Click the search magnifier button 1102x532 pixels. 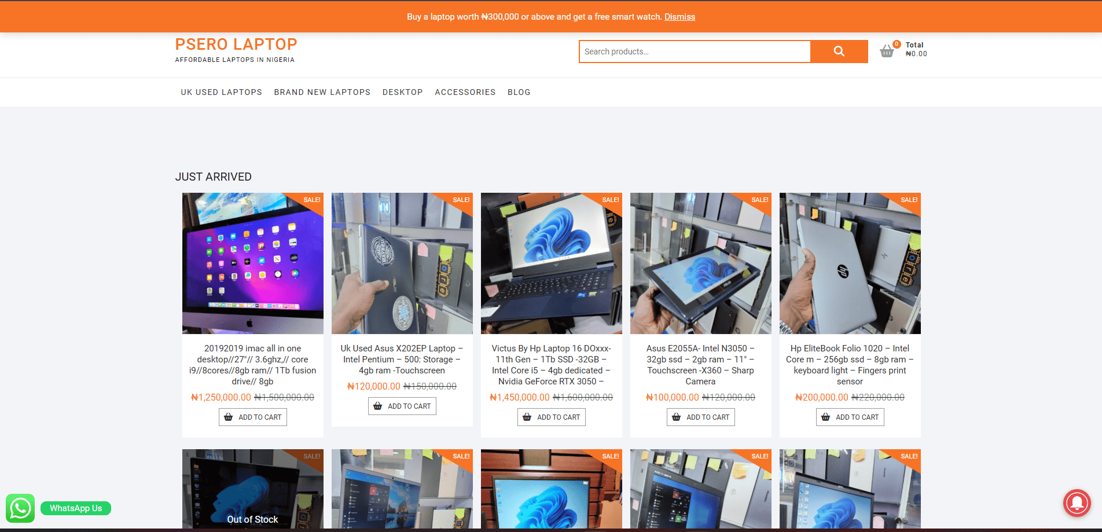839,52
